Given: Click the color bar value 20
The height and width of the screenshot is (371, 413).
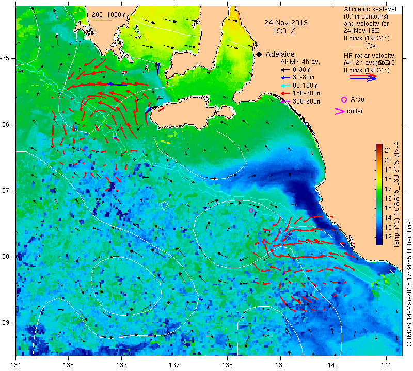Looking at the screenshot, I should 388,160.
